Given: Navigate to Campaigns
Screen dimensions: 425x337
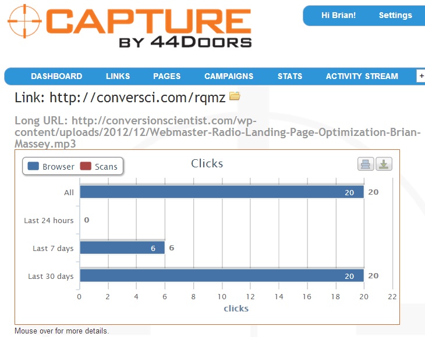Looking at the screenshot, I should point(229,76).
